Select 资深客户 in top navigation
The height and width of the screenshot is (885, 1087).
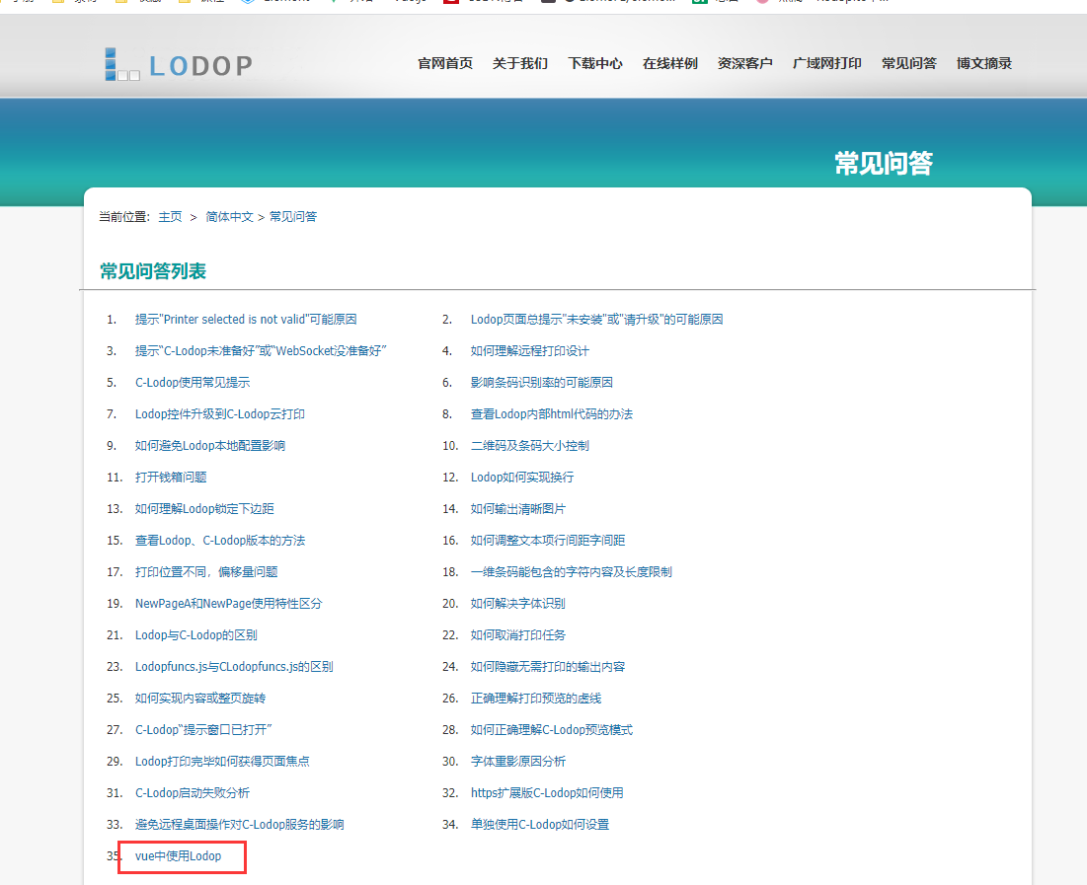tap(744, 64)
